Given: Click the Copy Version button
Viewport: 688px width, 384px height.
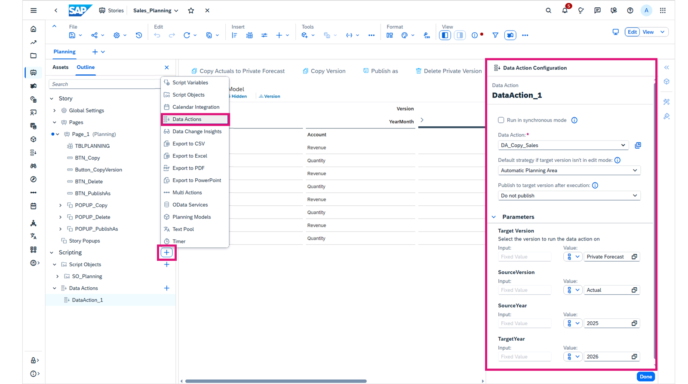Looking at the screenshot, I should click(324, 71).
